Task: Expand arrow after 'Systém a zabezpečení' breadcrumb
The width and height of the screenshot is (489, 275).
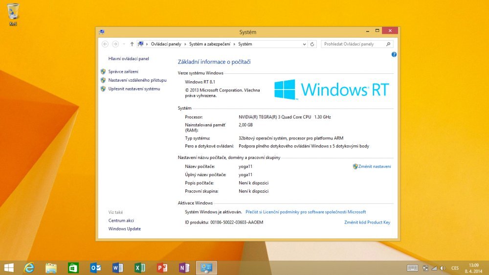Action: coord(234,45)
